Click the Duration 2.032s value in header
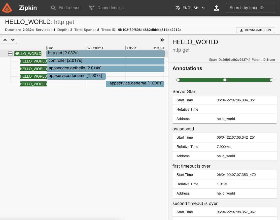Screen dimensions: 280x220 28,30
